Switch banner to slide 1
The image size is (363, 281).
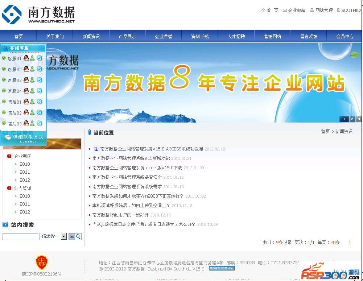coord(344,119)
